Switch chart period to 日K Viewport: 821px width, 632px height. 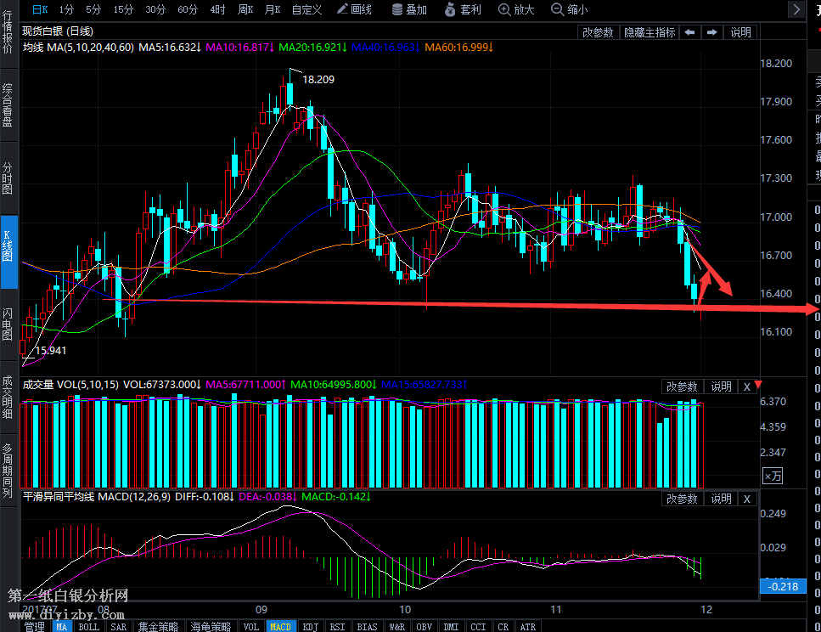(40, 9)
